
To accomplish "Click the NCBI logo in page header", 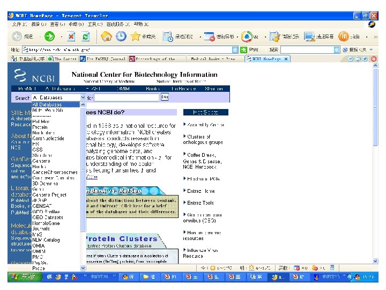I will coord(34,75).
